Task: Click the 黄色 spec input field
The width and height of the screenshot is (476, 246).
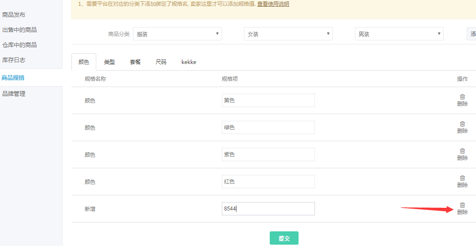Action: pos(268,100)
